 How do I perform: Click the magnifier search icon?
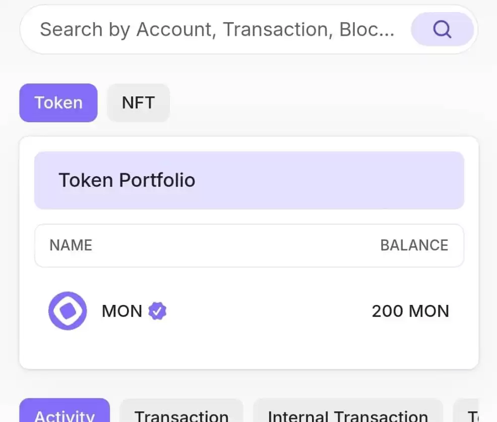pos(442,29)
